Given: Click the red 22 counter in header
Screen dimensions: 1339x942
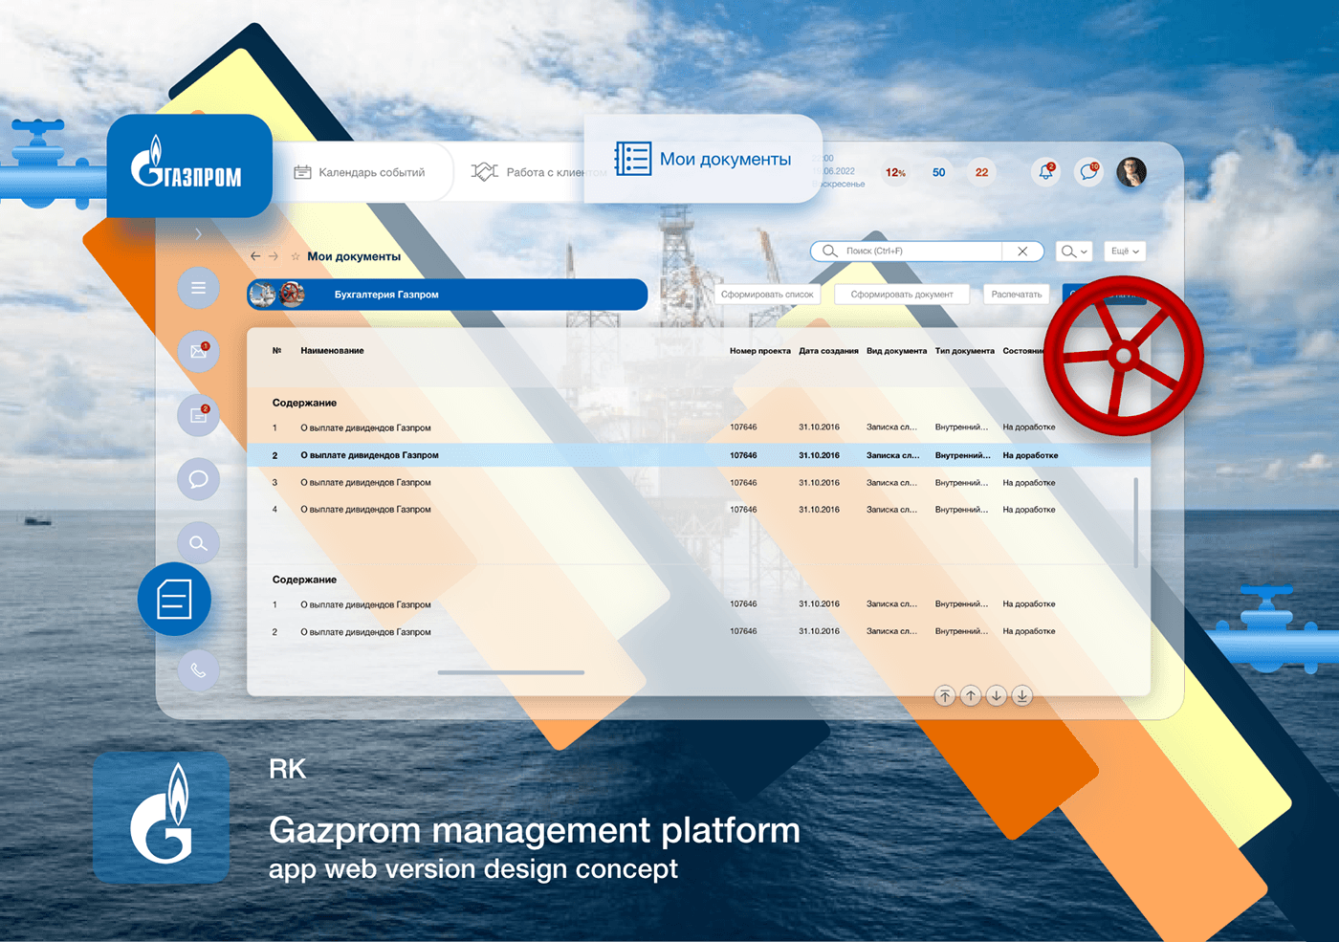Looking at the screenshot, I should pos(981,172).
